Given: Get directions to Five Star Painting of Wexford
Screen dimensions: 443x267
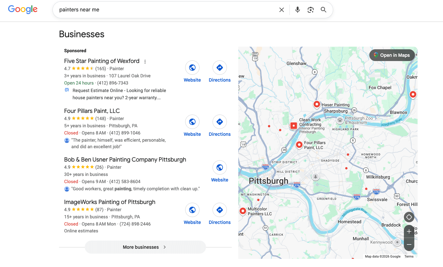Looking at the screenshot, I should (220, 68).
